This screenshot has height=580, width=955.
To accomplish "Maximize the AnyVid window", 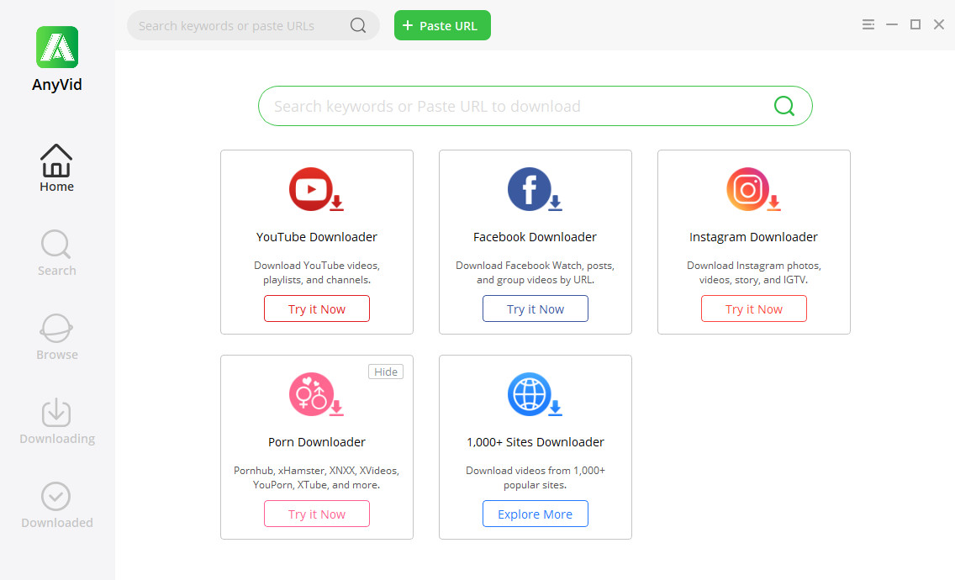I will click(915, 24).
